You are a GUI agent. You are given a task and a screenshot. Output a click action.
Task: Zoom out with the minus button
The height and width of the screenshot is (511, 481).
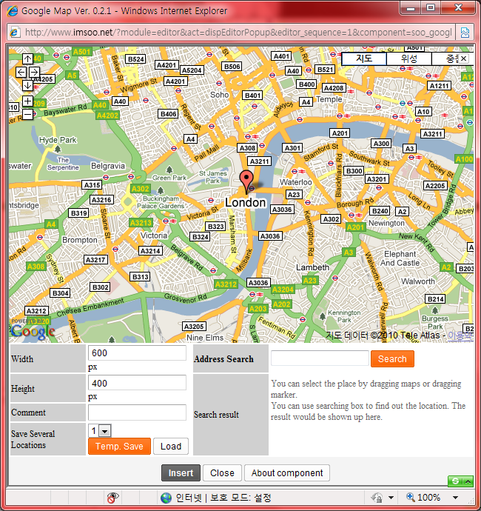pyautogui.click(x=27, y=114)
